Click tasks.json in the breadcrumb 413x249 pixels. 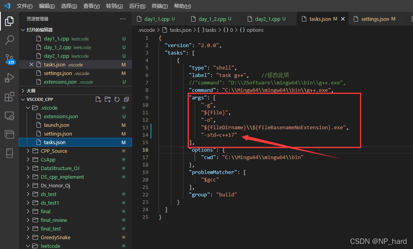181,30
